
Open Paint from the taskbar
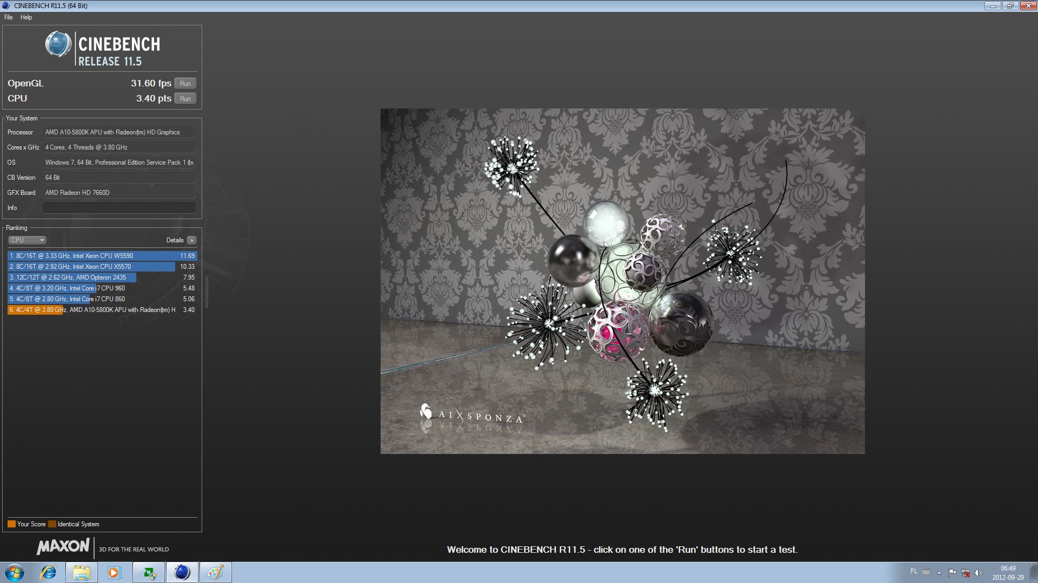(x=215, y=572)
